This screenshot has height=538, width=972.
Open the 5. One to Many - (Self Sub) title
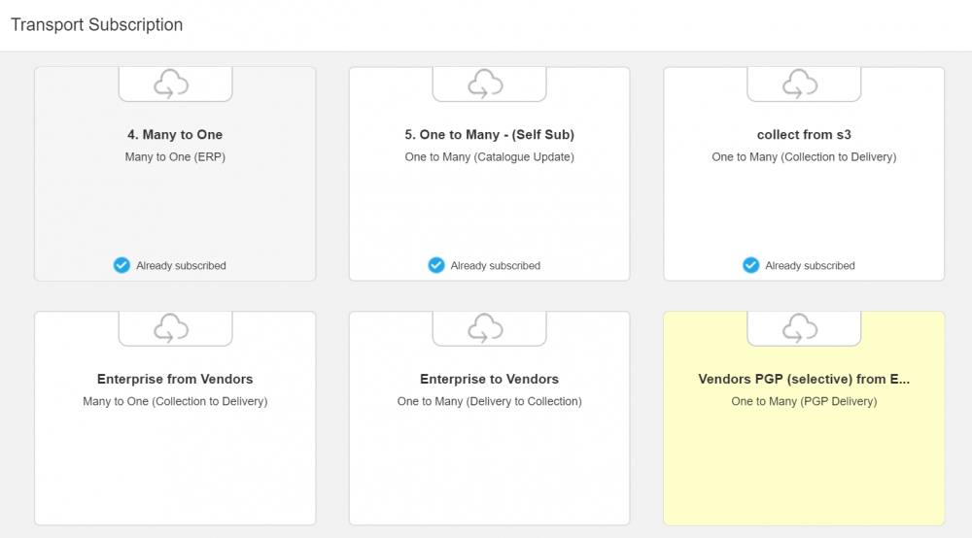point(489,135)
